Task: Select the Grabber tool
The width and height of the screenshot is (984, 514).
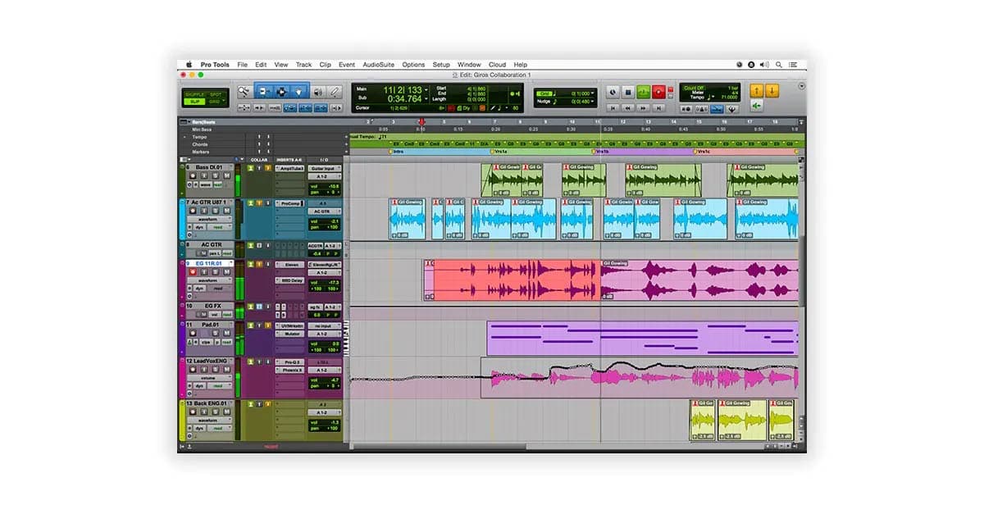Action: [299, 92]
